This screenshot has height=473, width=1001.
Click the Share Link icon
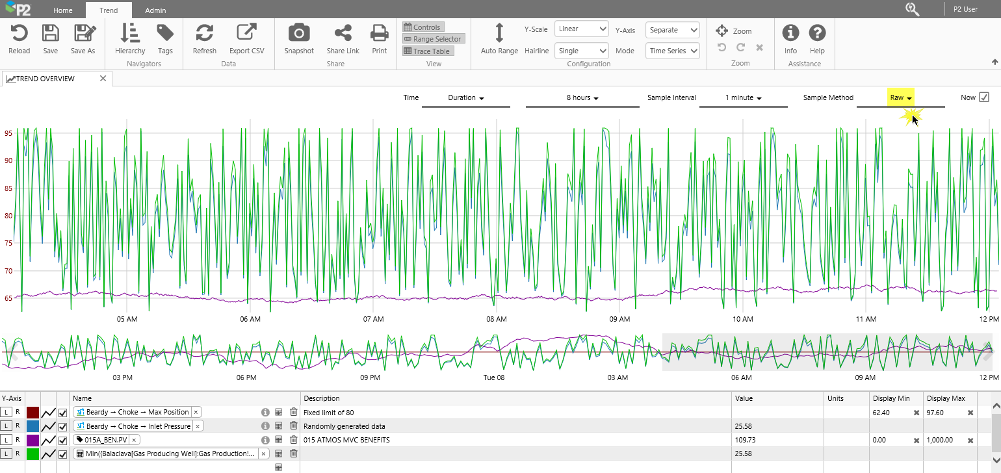pyautogui.click(x=343, y=33)
